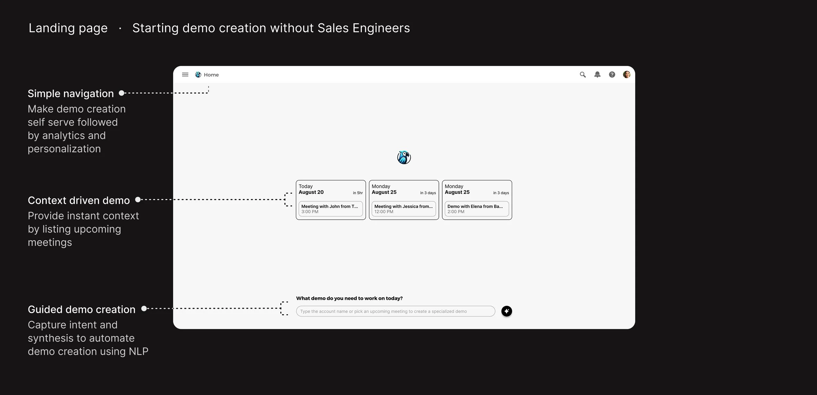Image resolution: width=817 pixels, height=395 pixels.
Task: Open notifications bell
Action: pyautogui.click(x=597, y=75)
